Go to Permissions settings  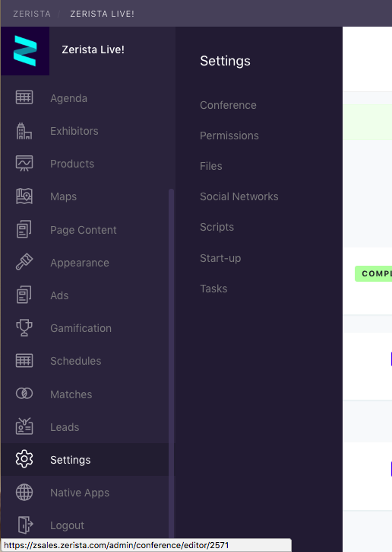pyautogui.click(x=229, y=136)
